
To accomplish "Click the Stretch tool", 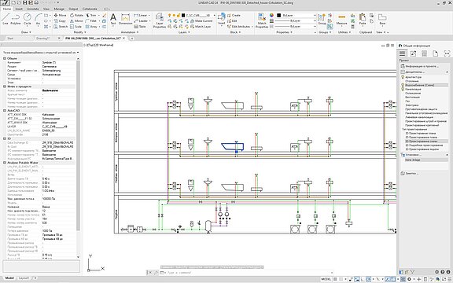I will point(61,27).
